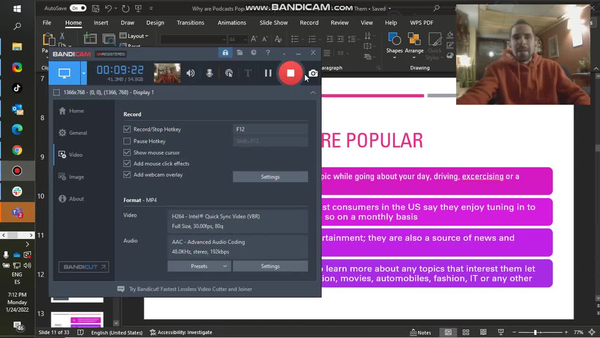This screenshot has width=600, height=338.
Task: Switch to the Design ribbon tab
Action: (x=155, y=23)
